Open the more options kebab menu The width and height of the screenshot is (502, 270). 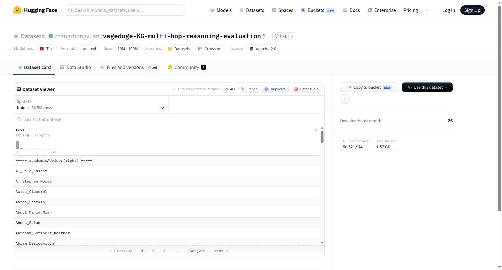[x=345, y=99]
